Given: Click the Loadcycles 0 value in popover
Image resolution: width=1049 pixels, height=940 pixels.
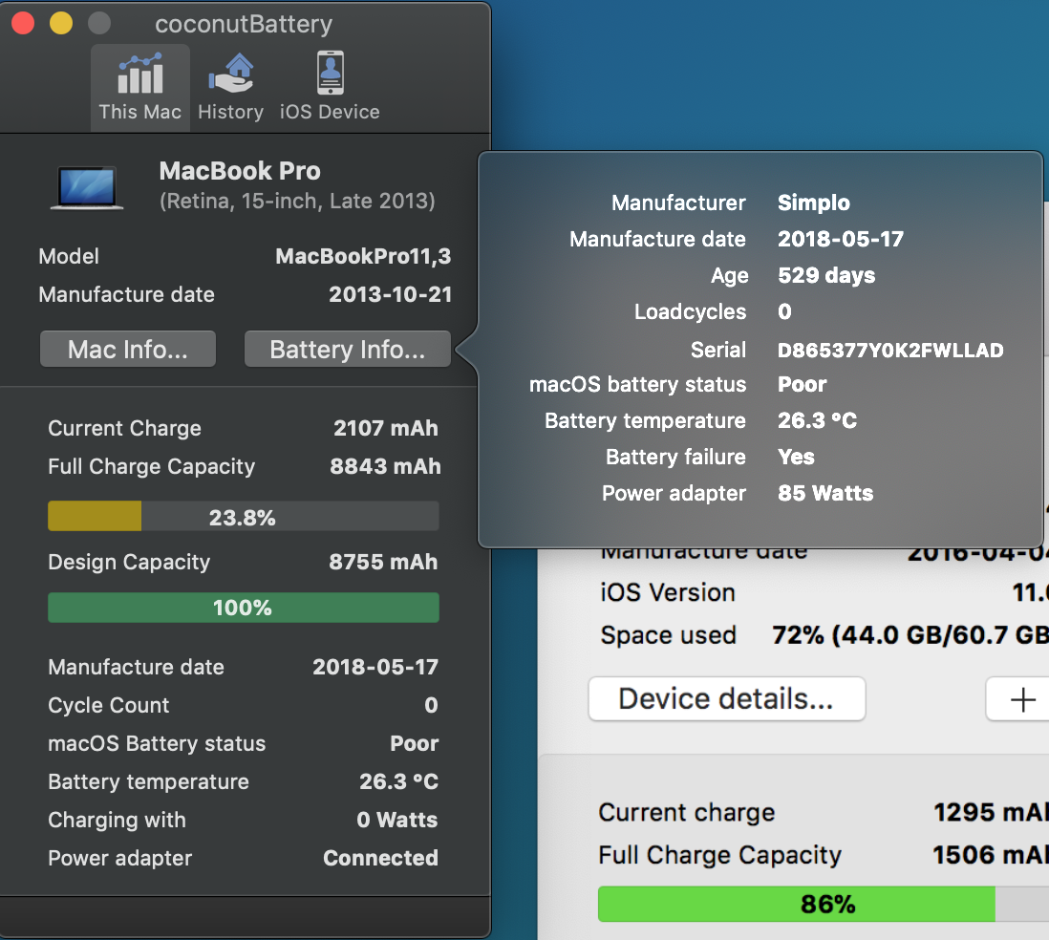Looking at the screenshot, I should pyautogui.click(x=784, y=311).
